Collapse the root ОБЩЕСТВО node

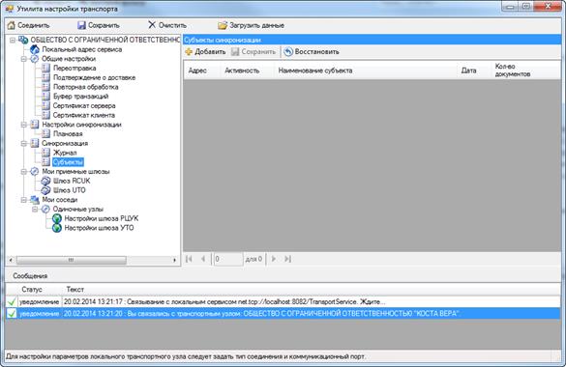click(13, 40)
